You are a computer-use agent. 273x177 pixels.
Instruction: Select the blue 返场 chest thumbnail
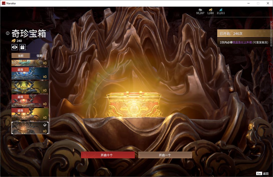(30, 73)
